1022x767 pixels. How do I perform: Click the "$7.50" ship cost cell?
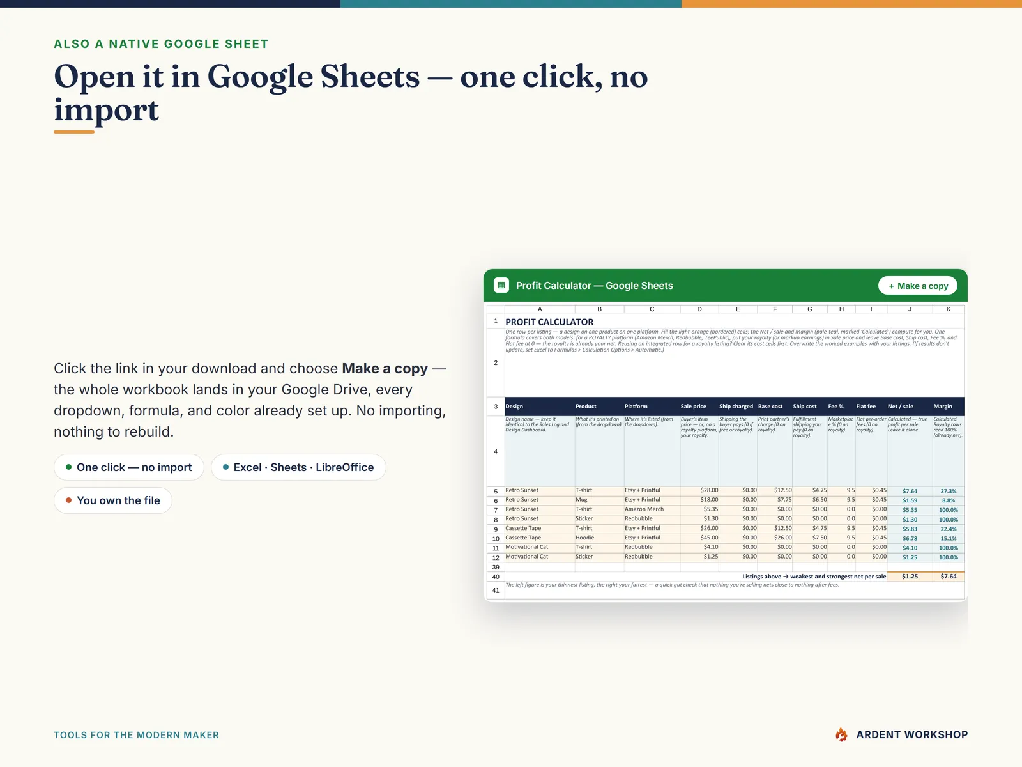(810, 538)
